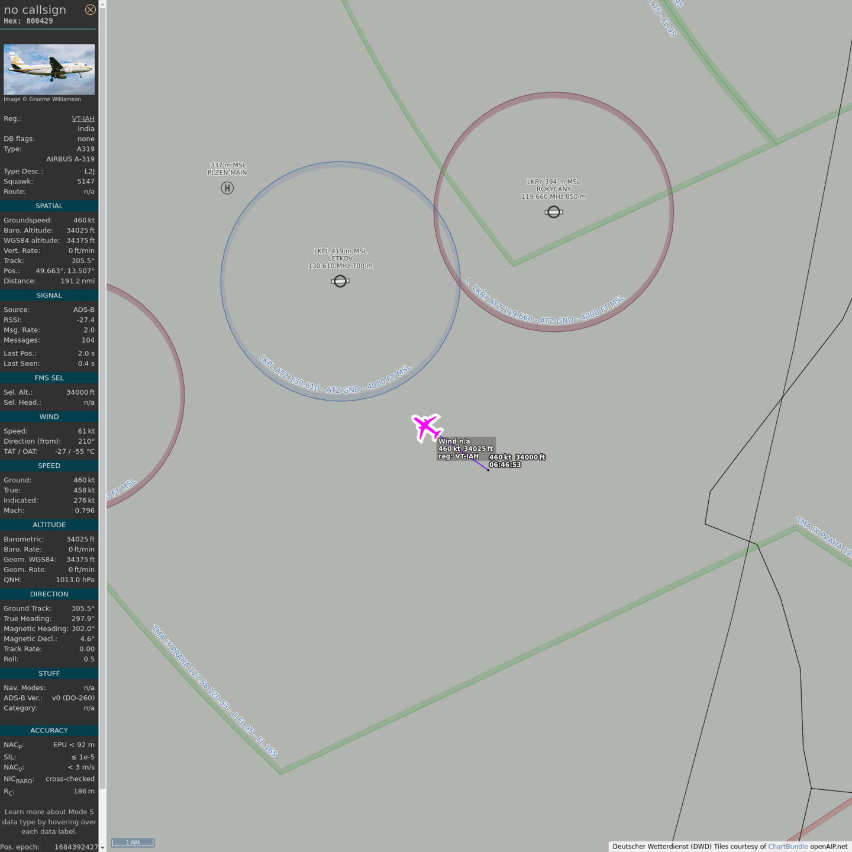Click the SPATIAL section header
The height and width of the screenshot is (852, 852).
click(x=49, y=206)
